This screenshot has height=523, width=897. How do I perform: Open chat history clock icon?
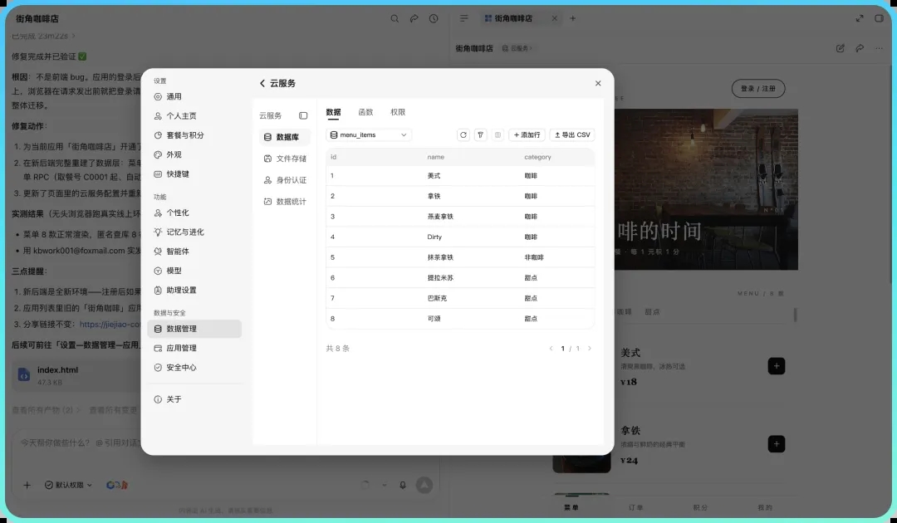(434, 19)
